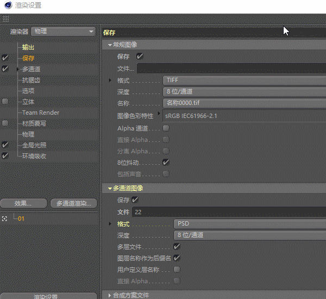Disable 全局光照 effect checkbox
This screenshot has height=299, width=326.
[5, 145]
